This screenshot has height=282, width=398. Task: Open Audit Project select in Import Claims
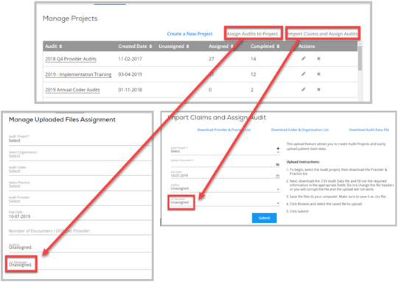click(225, 150)
